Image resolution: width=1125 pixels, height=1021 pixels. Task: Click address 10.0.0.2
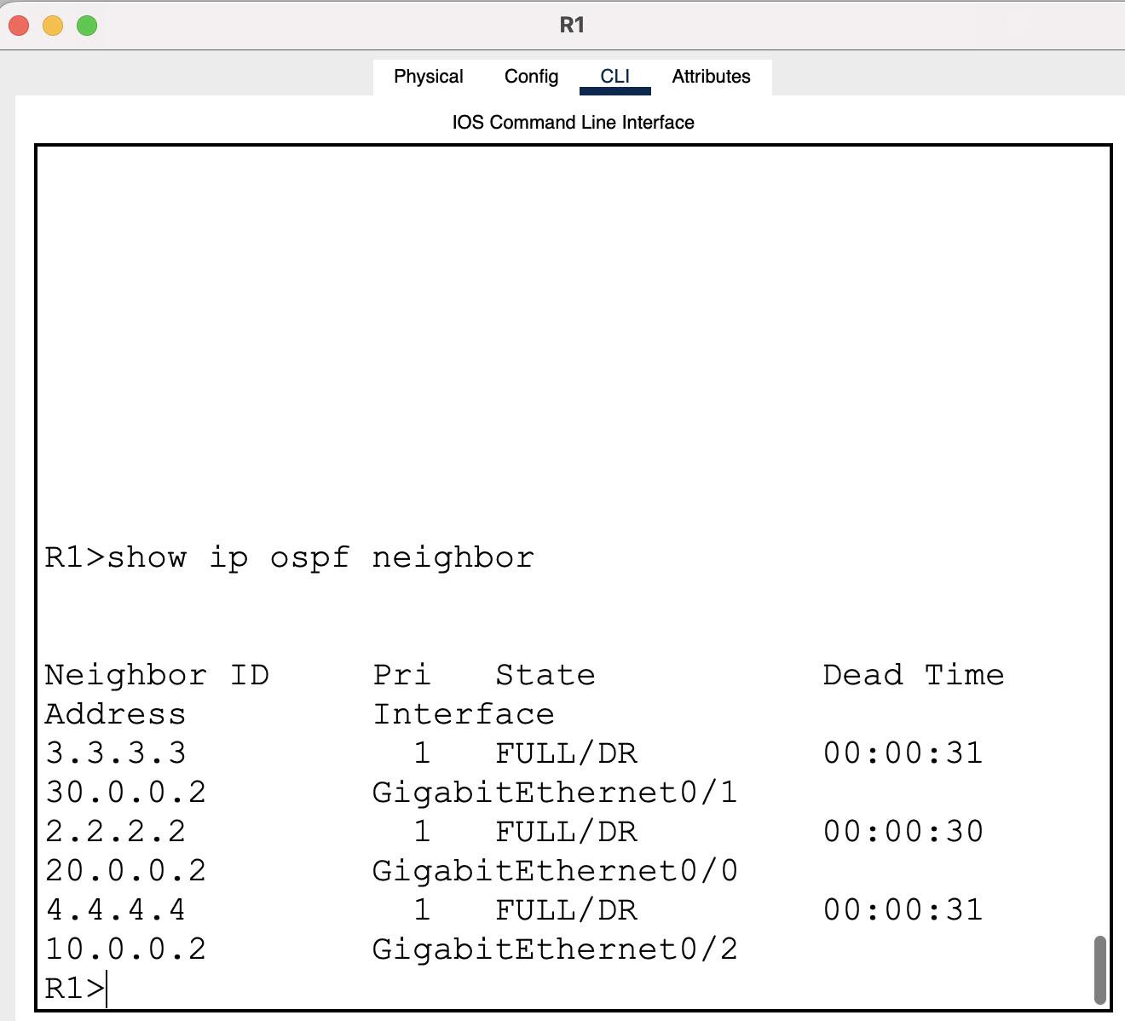pos(125,949)
